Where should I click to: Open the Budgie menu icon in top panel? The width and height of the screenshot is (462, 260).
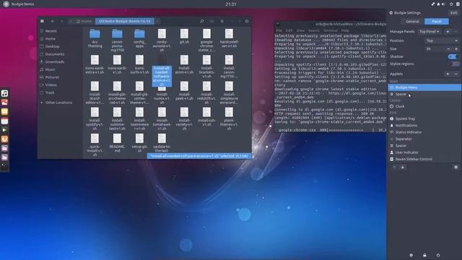[x=6, y=4]
